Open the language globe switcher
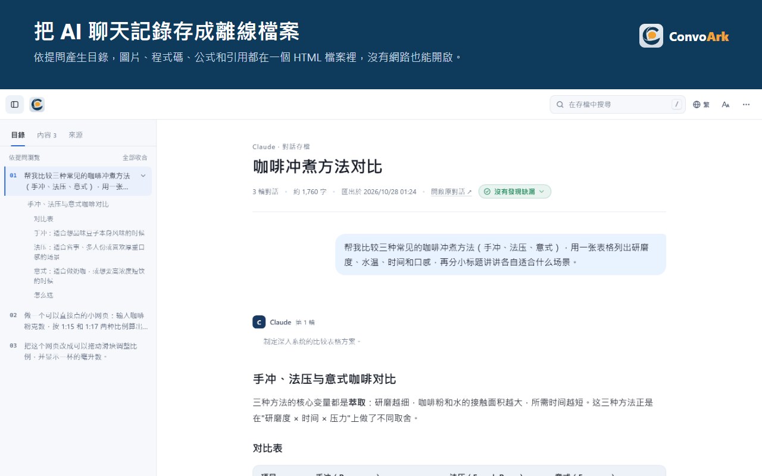The width and height of the screenshot is (762, 476). click(x=701, y=105)
